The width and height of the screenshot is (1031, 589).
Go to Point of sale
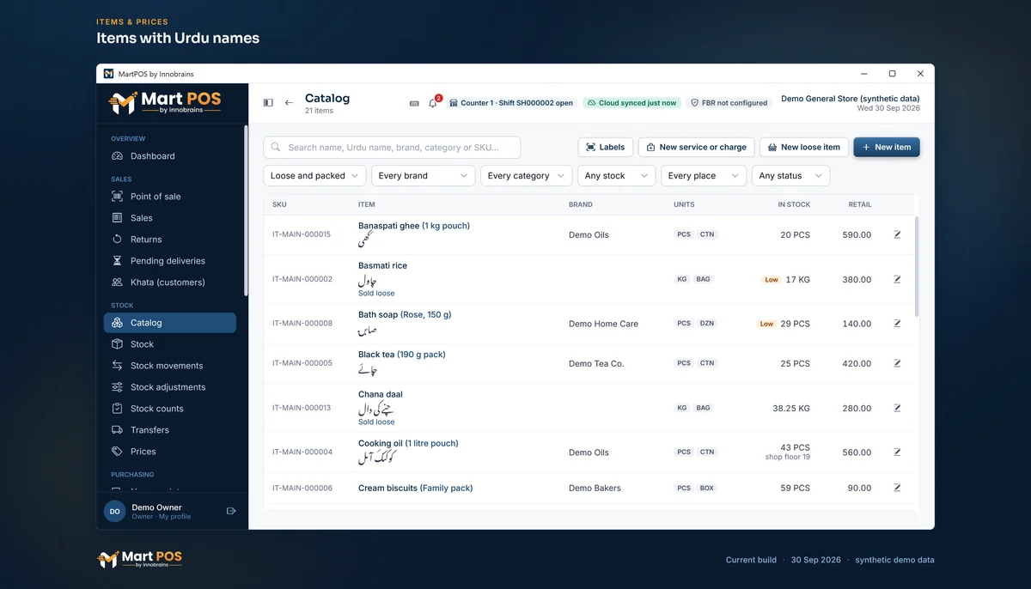170,197
